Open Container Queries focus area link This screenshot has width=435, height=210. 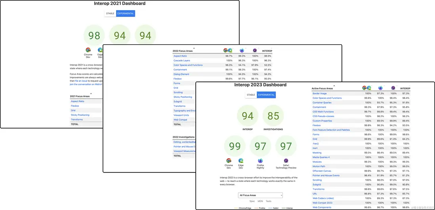tap(322, 102)
